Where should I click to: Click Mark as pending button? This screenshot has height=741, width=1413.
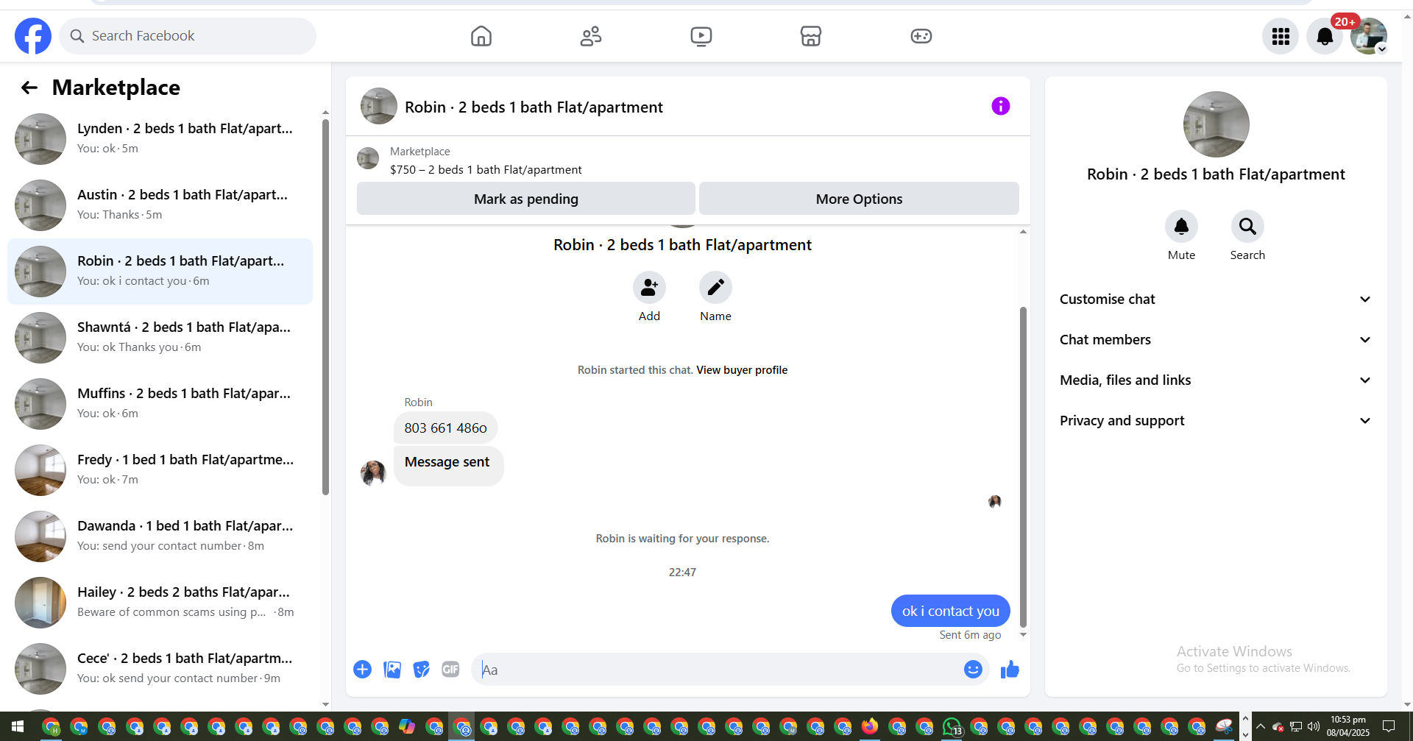click(x=526, y=199)
